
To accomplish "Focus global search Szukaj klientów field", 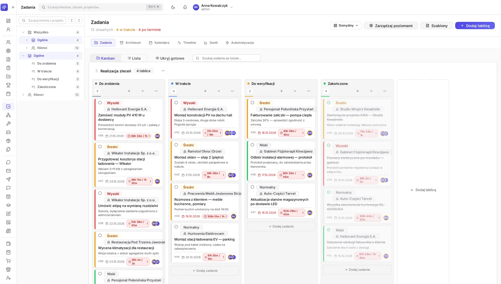I will click(101, 7).
